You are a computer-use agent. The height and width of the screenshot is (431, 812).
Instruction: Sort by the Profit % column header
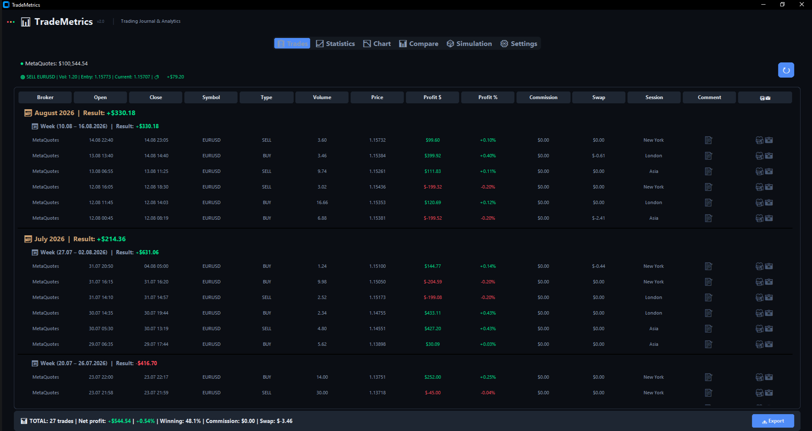[488, 97]
